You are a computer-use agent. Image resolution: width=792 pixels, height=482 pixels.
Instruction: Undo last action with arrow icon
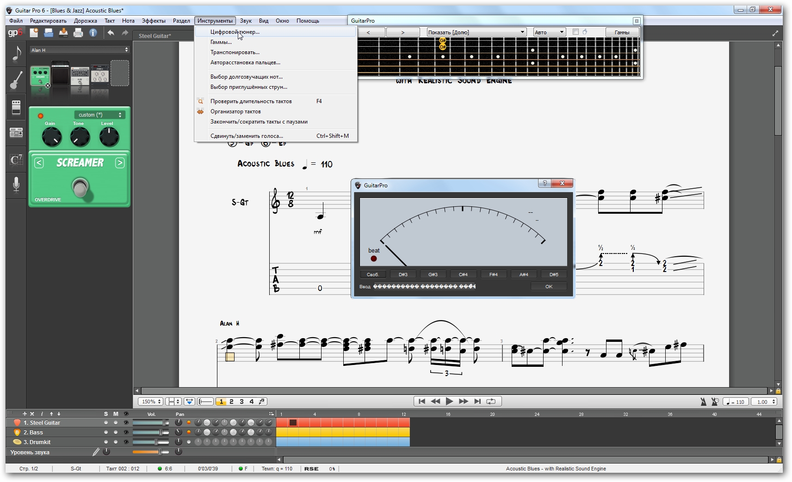[111, 32]
